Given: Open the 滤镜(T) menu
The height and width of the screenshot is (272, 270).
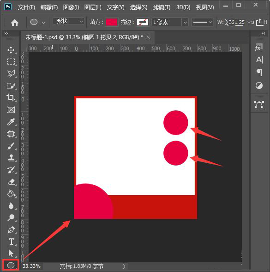Looking at the screenshot, I should (162, 7).
